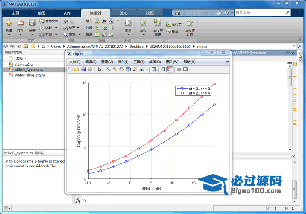Click the search documentation (搜索文档) field
Viewport: 306px width, 214px height.
coord(261,13)
